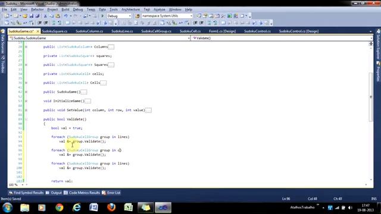Screen dimensions: 381x214
Task: Open Windows Explorer folder on taskbar
Action: [25, 207]
